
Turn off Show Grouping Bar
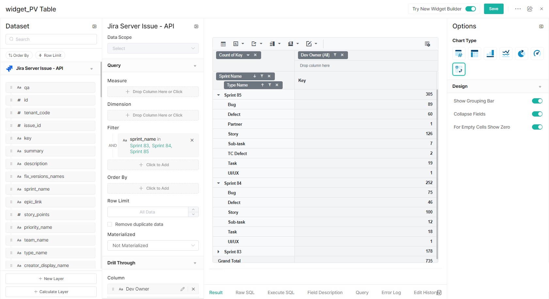(x=537, y=101)
